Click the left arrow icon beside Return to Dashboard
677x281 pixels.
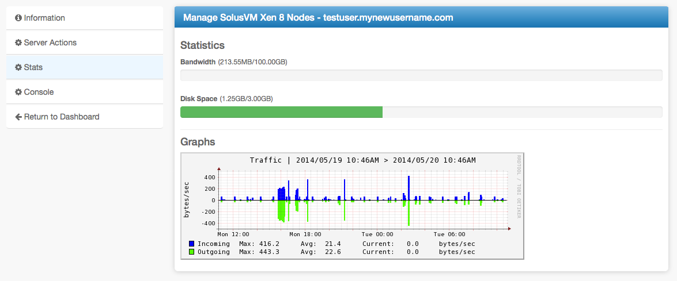18,117
